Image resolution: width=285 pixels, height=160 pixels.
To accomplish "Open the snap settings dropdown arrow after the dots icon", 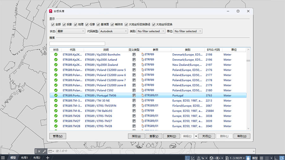I will [271, 158].
